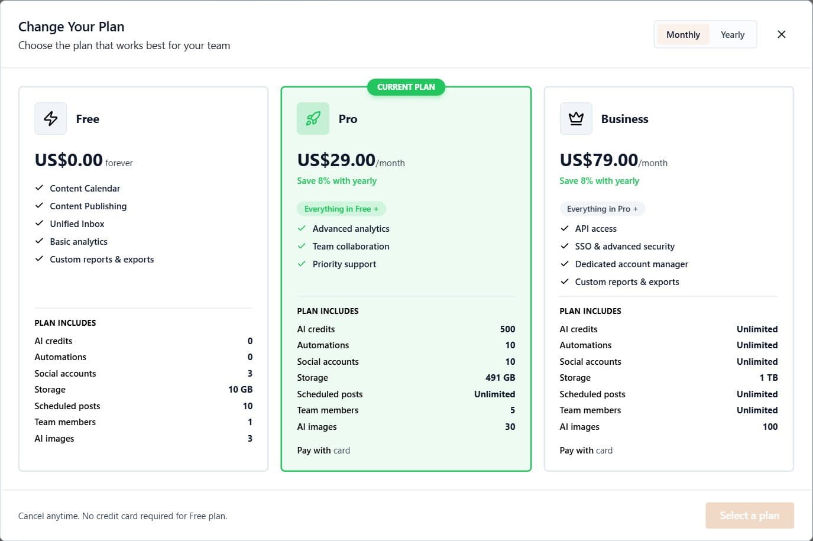Screen dimensions: 813x541
Task: Close the Change Your Plan dialog
Action: [x=781, y=34]
